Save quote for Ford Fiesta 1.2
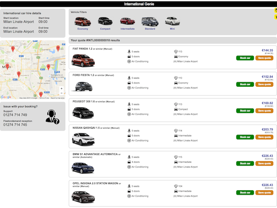This screenshot has height=208, width=277. tap(264, 84)
